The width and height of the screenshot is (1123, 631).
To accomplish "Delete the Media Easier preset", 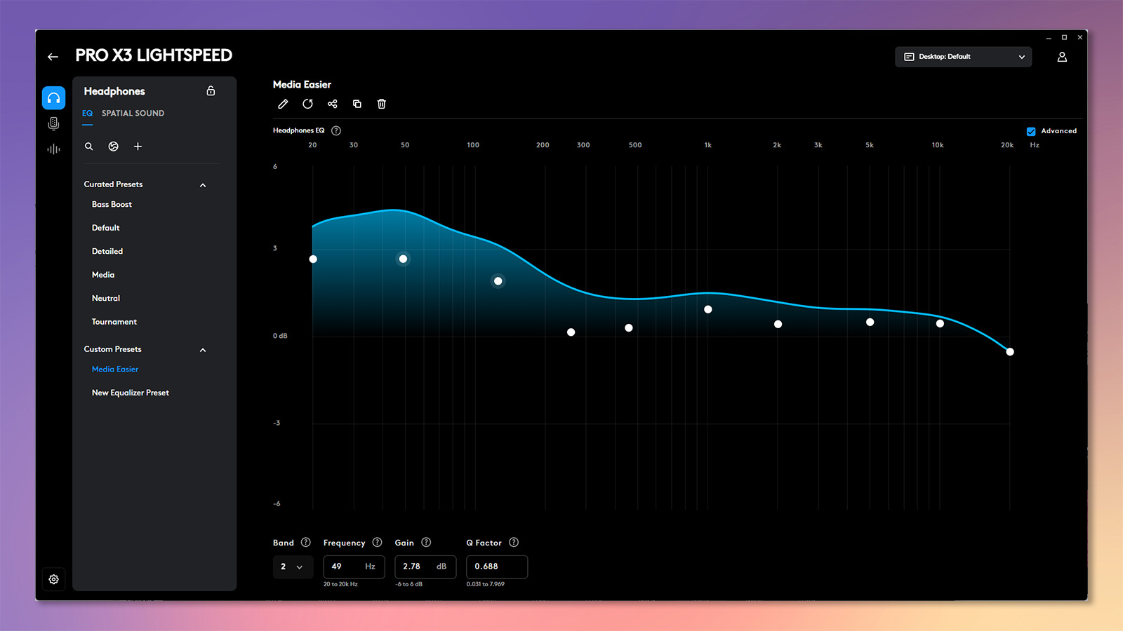I will [382, 104].
